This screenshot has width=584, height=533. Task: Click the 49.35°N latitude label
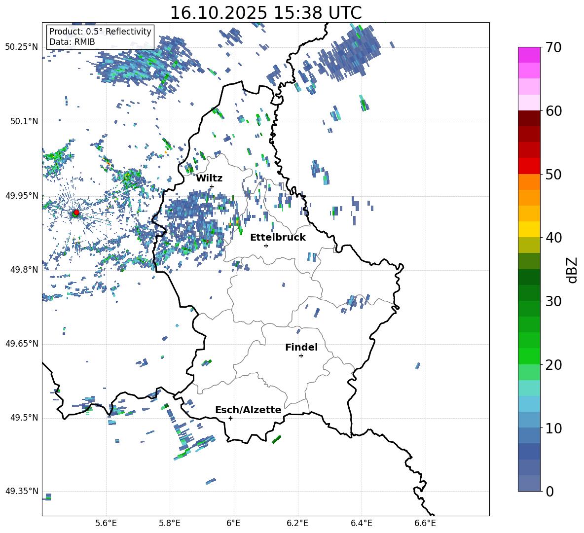(x=22, y=491)
